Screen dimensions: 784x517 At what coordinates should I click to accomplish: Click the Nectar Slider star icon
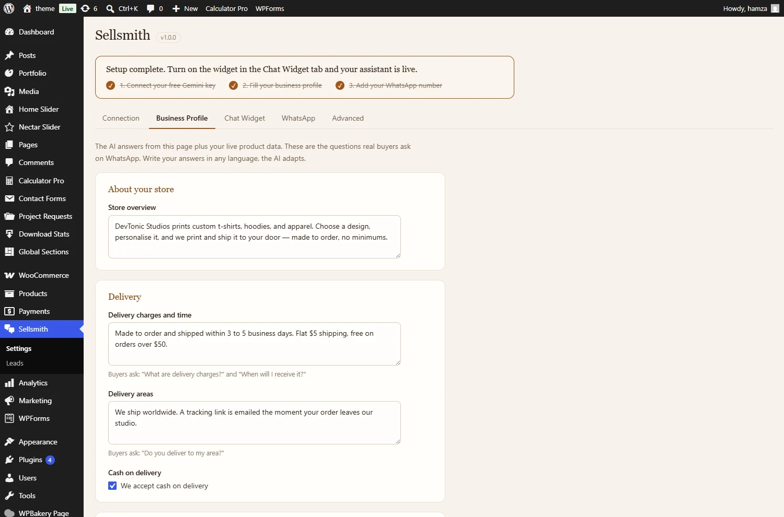pyautogui.click(x=9, y=127)
